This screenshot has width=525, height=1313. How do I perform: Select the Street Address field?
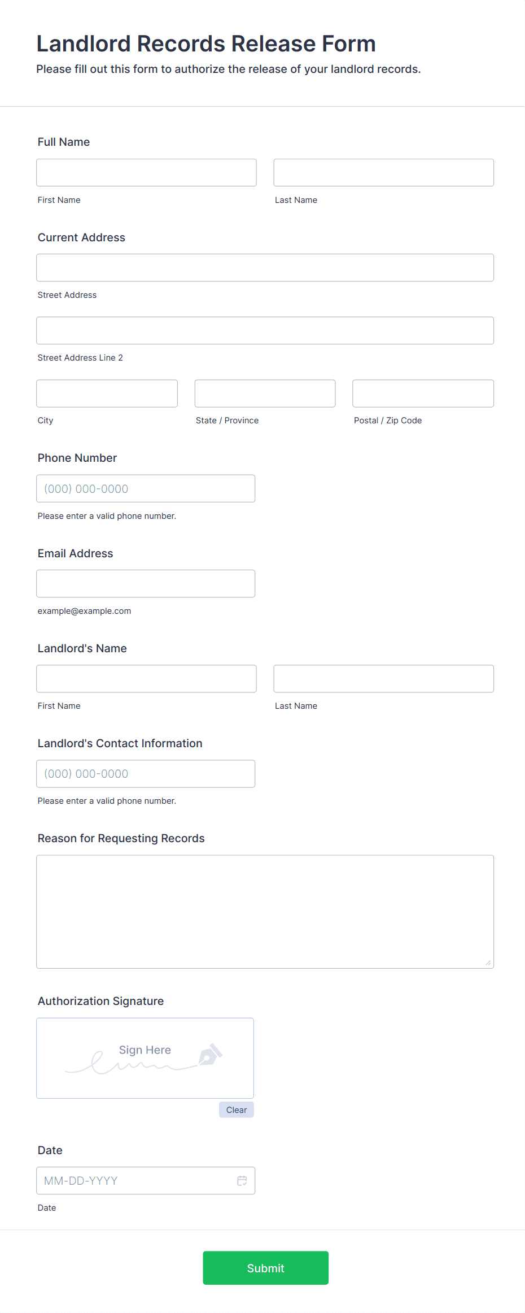pos(265,267)
